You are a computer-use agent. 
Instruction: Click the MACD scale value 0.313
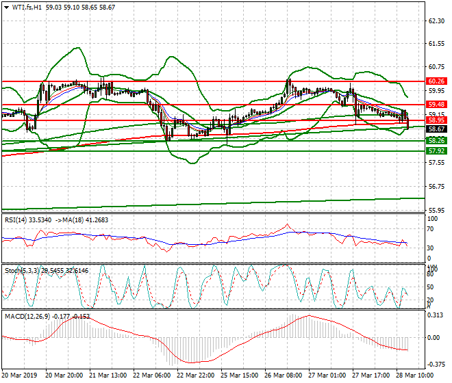pyautogui.click(x=436, y=315)
